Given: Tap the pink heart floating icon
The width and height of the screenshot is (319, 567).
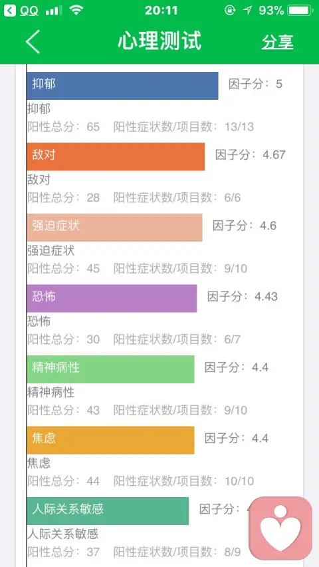Looking at the screenshot, I should (x=280, y=528).
